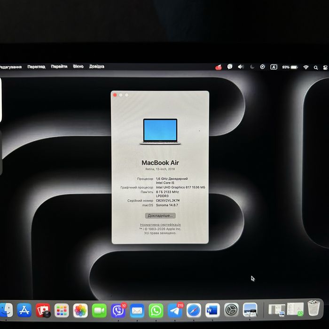Click the Now Playing menu bar icon
This screenshot has height=329, width=329.
(x=262, y=67)
